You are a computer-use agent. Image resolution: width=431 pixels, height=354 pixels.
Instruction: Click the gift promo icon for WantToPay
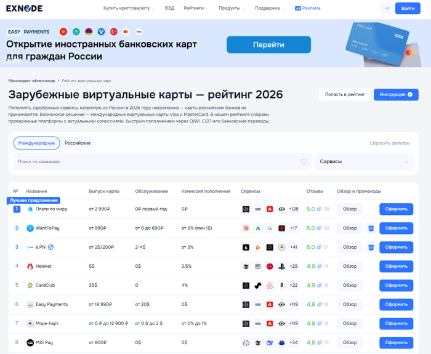pyautogui.click(x=371, y=228)
